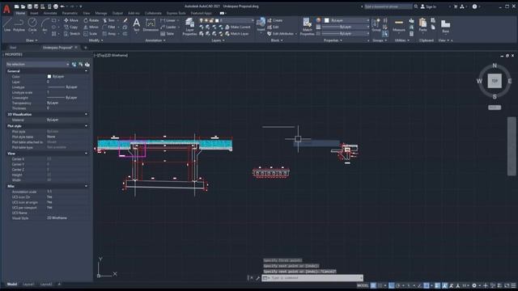Activate the Rotate command

(x=91, y=20)
